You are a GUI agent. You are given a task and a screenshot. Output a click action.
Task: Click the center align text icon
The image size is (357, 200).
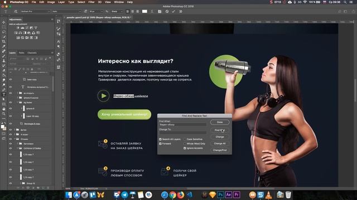click(x=133, y=11)
